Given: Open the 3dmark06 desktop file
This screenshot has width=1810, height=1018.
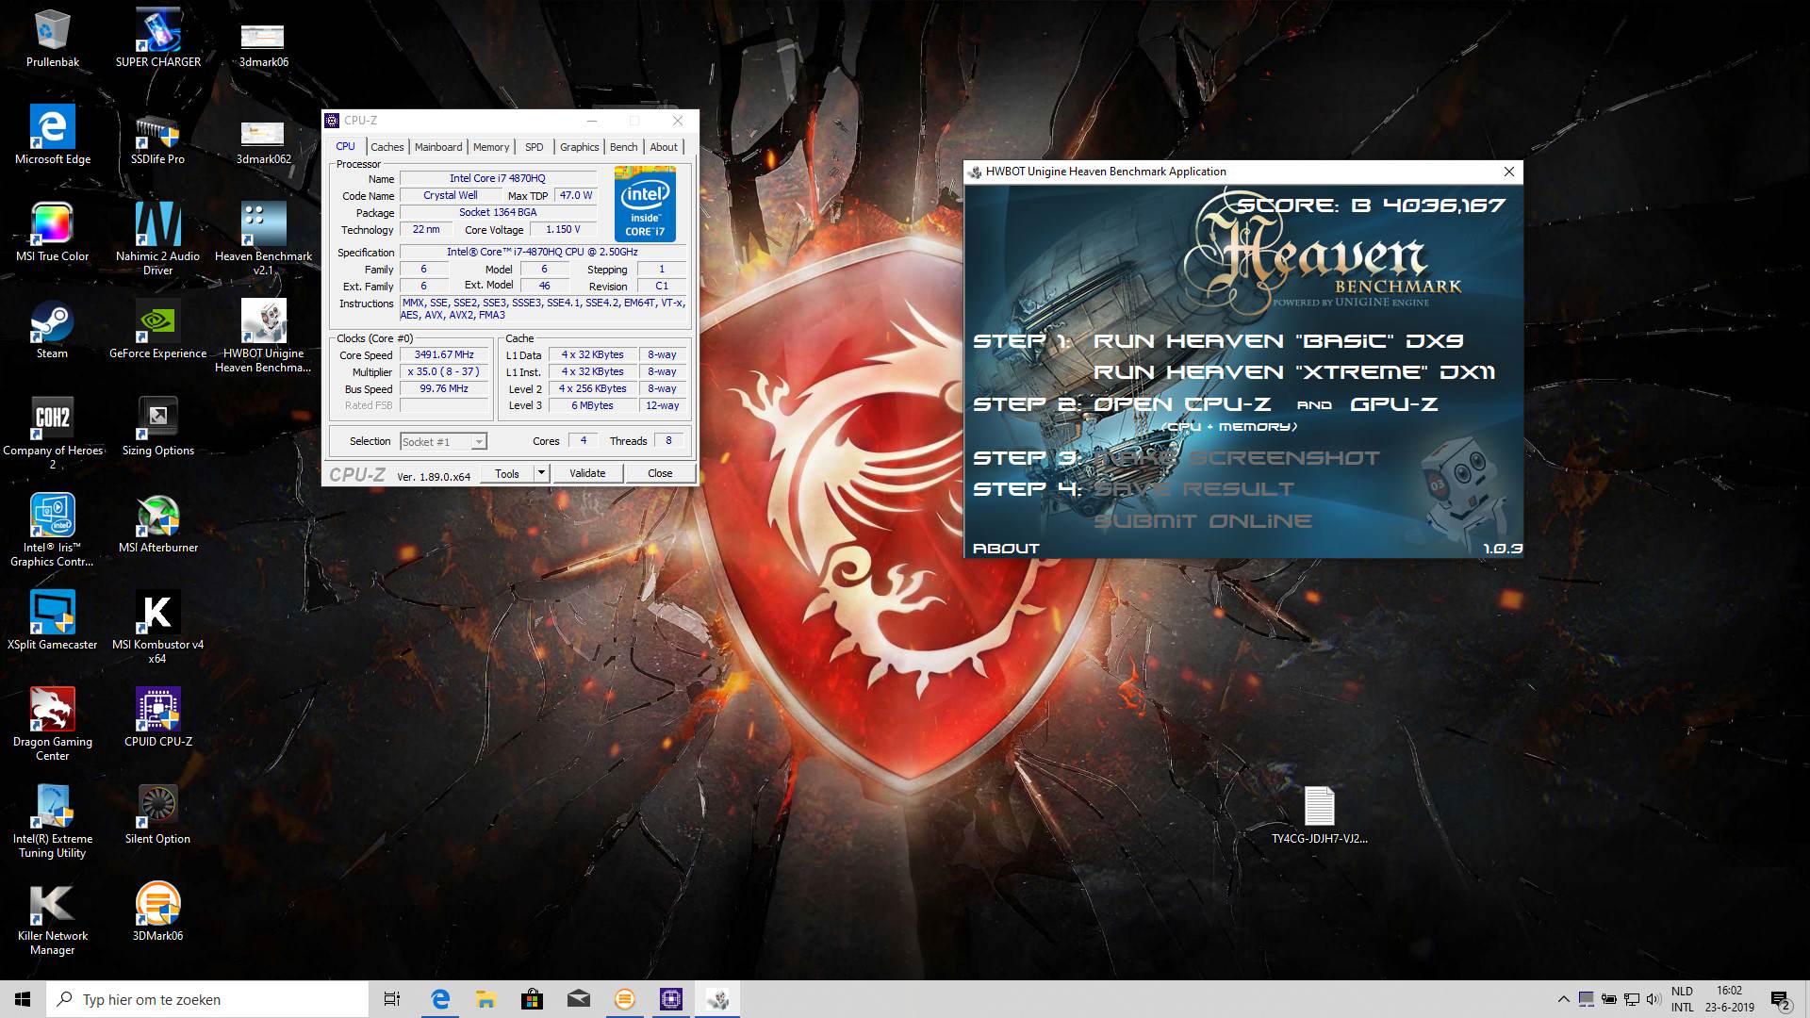Looking at the screenshot, I should [x=263, y=43].
